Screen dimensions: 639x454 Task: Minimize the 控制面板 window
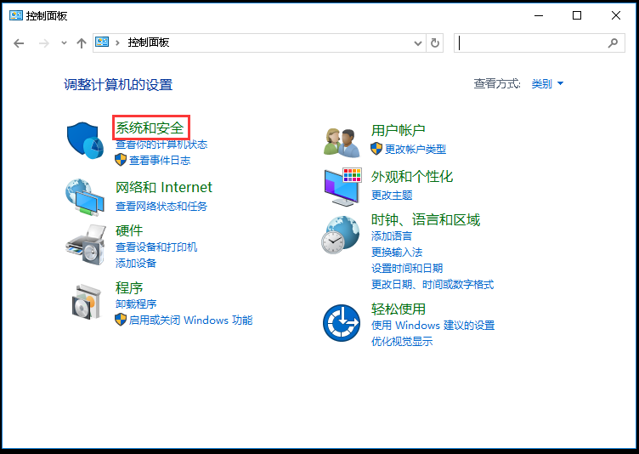539,15
